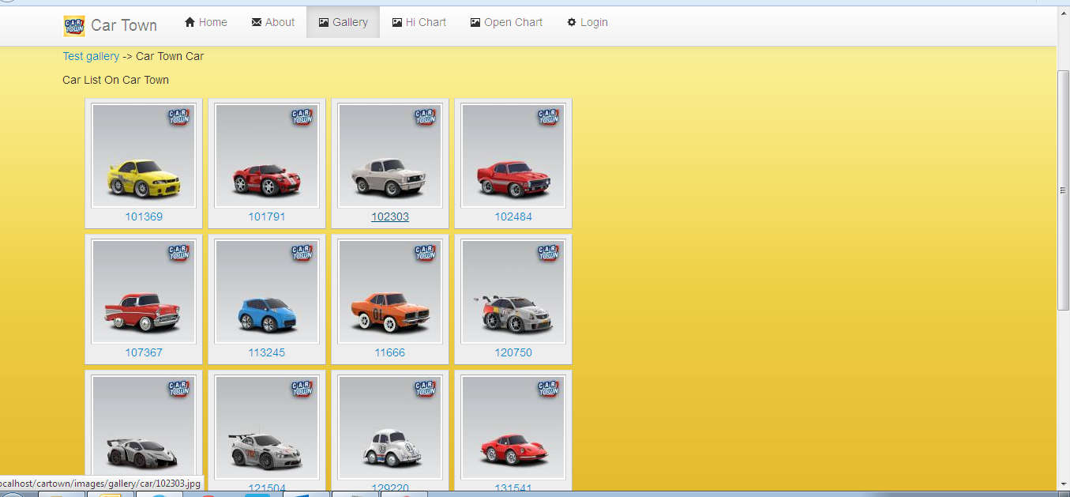Click the Car Town logo icon

click(x=73, y=25)
